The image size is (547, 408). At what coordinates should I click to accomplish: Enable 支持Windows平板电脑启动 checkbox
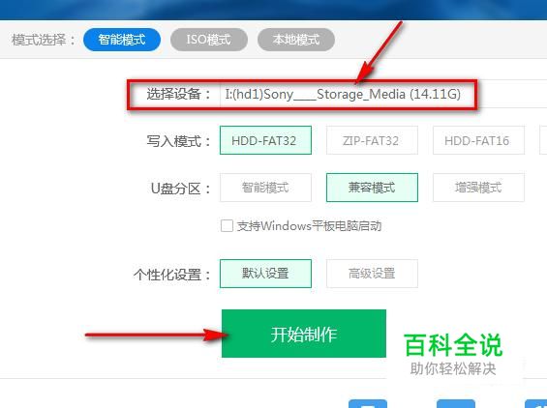click(227, 226)
